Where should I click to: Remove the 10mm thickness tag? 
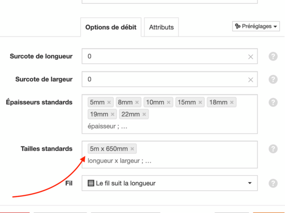(169, 102)
